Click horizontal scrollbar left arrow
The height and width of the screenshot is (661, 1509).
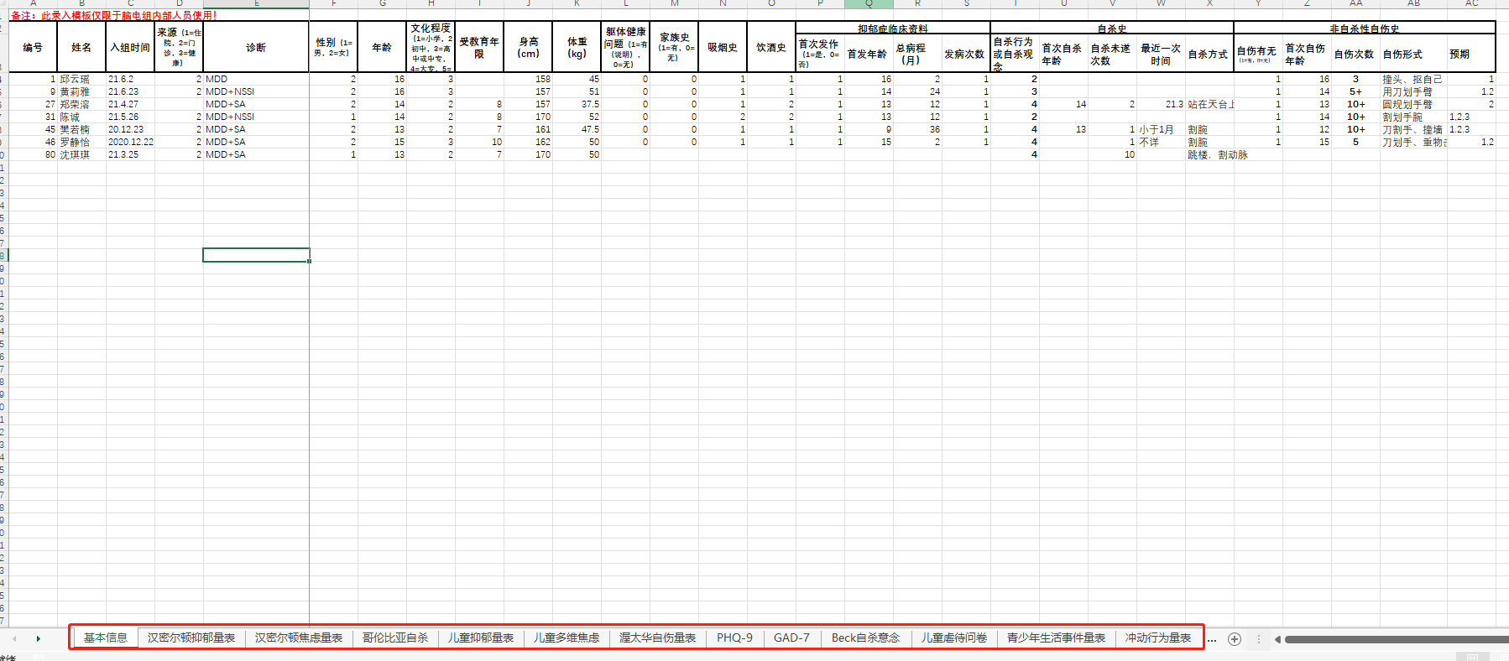(x=1277, y=639)
